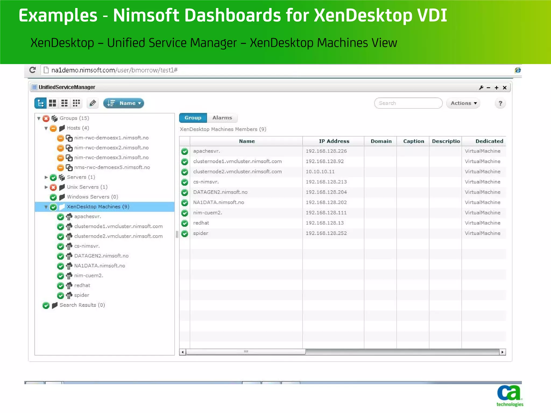Click green status icon in apachesvr. table row
This screenshot has width=551, height=413.
click(185, 151)
